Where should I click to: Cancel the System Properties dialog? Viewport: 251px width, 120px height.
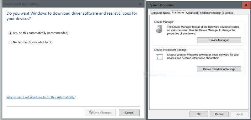(x=219, y=114)
